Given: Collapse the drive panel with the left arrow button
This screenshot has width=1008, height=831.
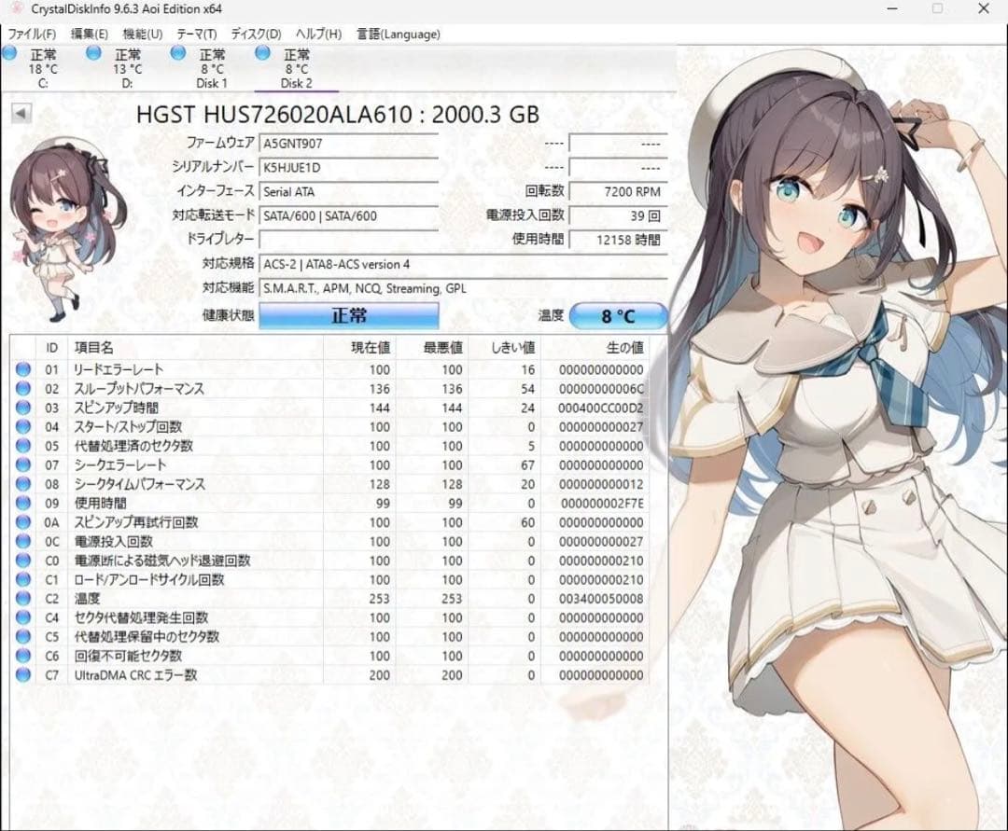Looking at the screenshot, I should click(21, 114).
